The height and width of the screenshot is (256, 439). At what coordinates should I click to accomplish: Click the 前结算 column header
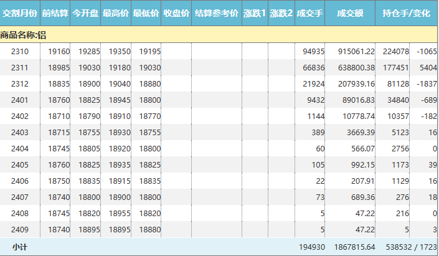55,13
